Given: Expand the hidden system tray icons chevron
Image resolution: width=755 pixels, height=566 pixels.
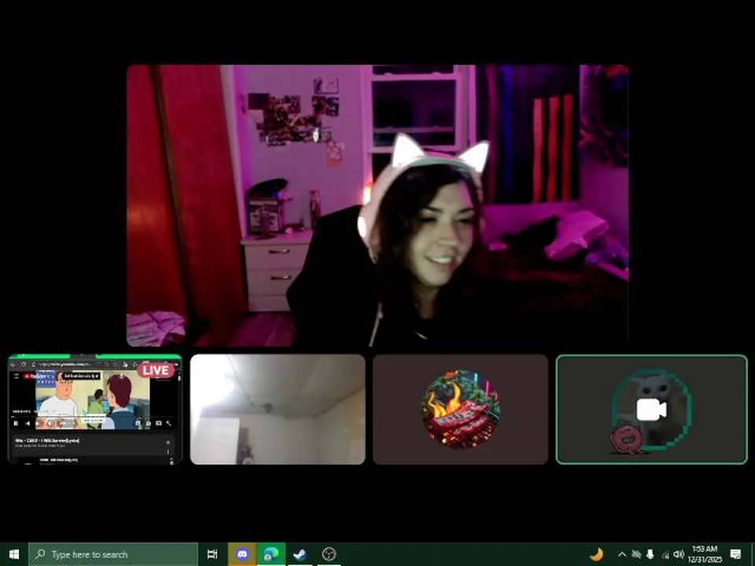Looking at the screenshot, I should (621, 554).
